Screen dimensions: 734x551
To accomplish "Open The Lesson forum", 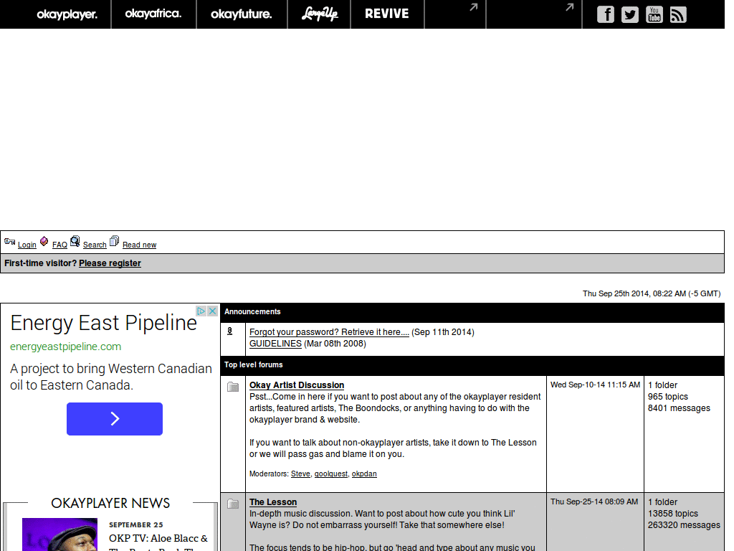I will (x=273, y=502).
